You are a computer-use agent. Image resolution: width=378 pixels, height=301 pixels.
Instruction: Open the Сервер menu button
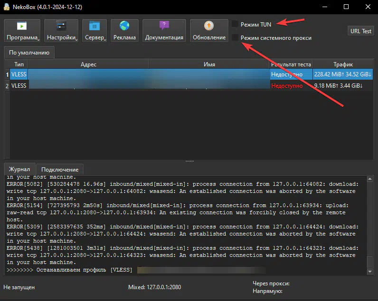[94, 30]
